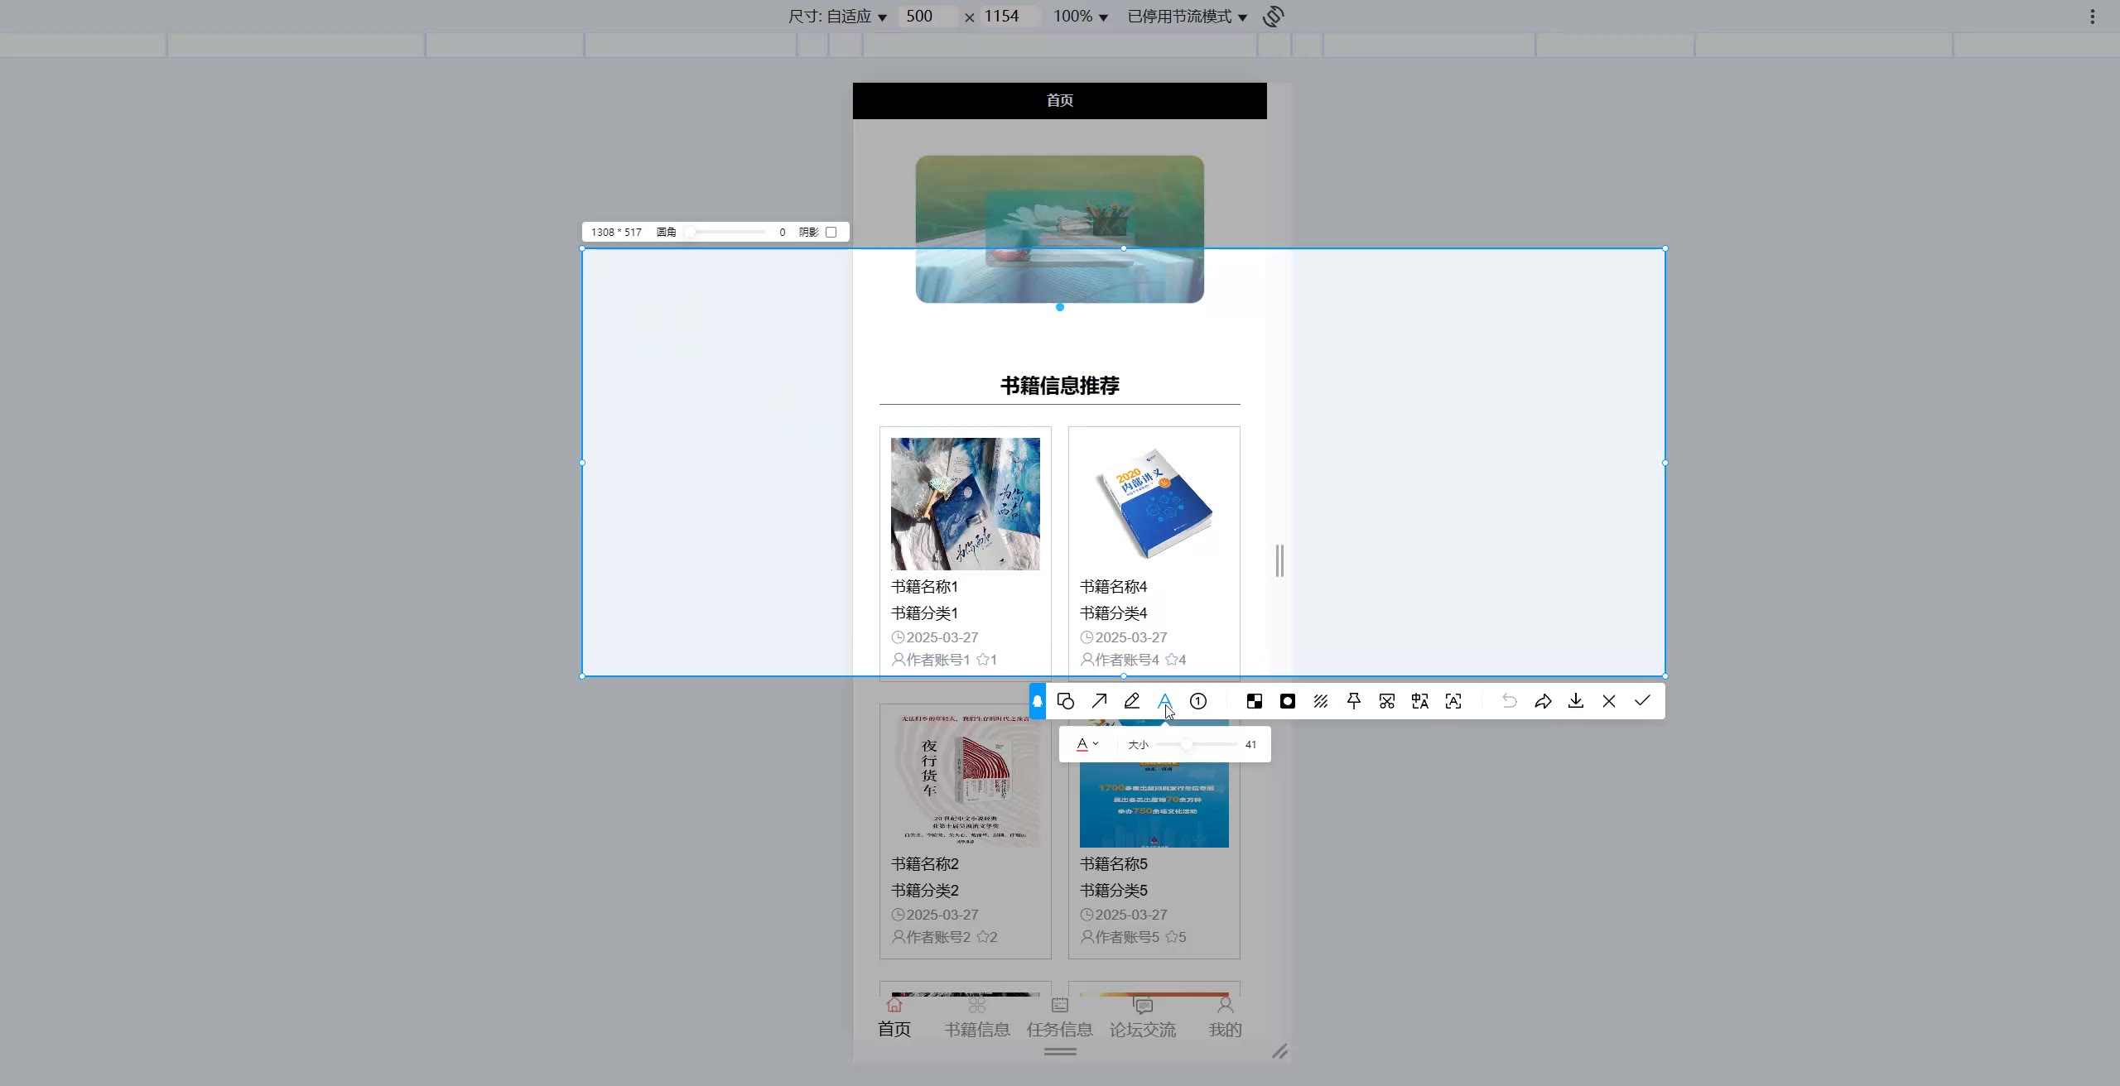The image size is (2120, 1086).
Task: Click the translate text icon
Action: [1420, 701]
